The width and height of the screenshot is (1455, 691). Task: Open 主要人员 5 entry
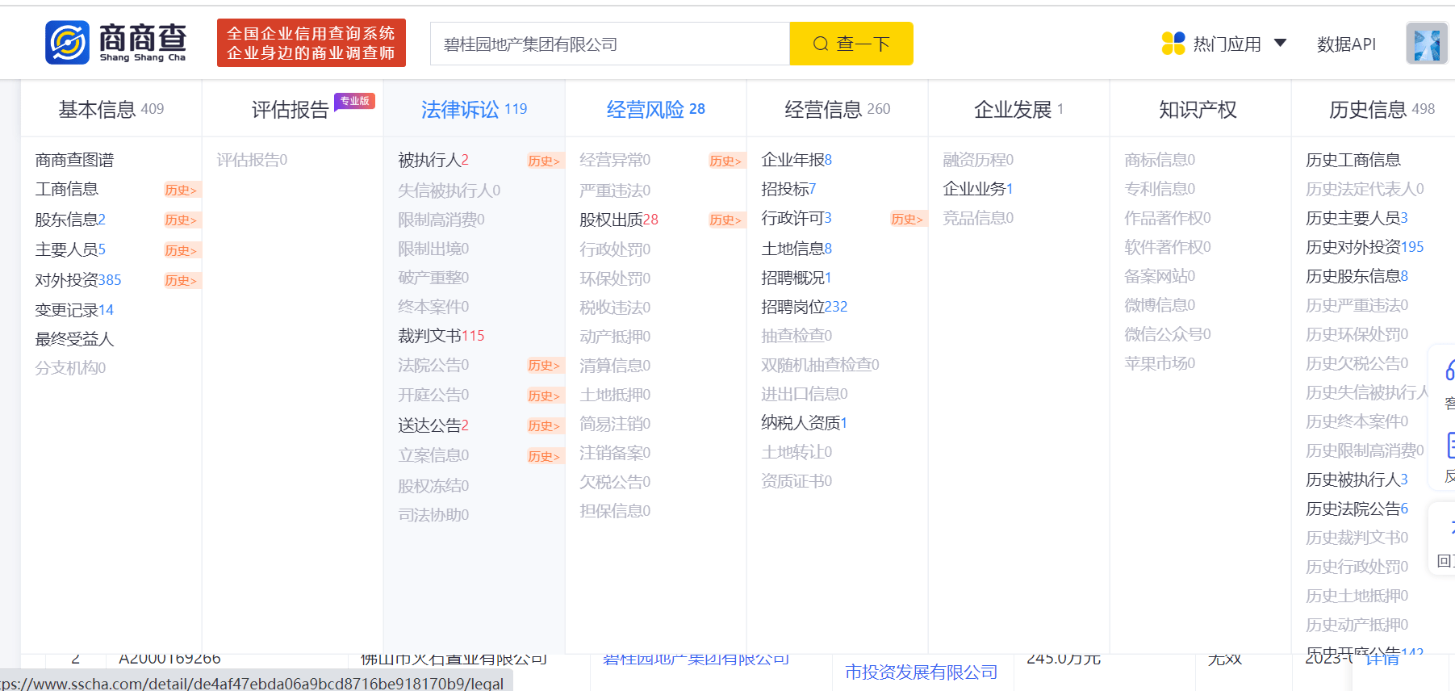[70, 249]
